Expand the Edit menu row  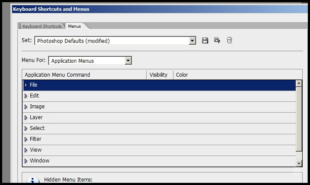[x=26, y=96]
